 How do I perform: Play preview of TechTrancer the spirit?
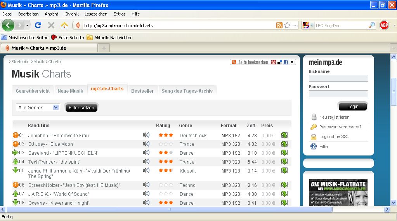146,161
